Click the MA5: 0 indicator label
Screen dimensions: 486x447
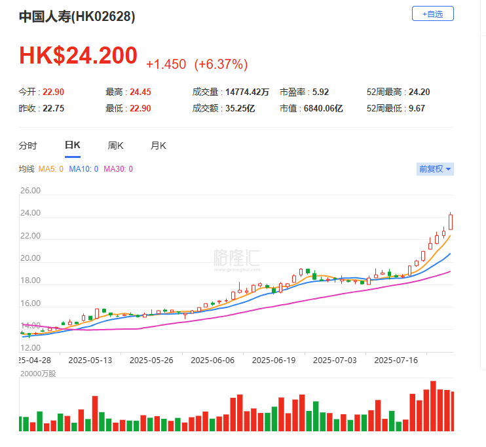51,169
